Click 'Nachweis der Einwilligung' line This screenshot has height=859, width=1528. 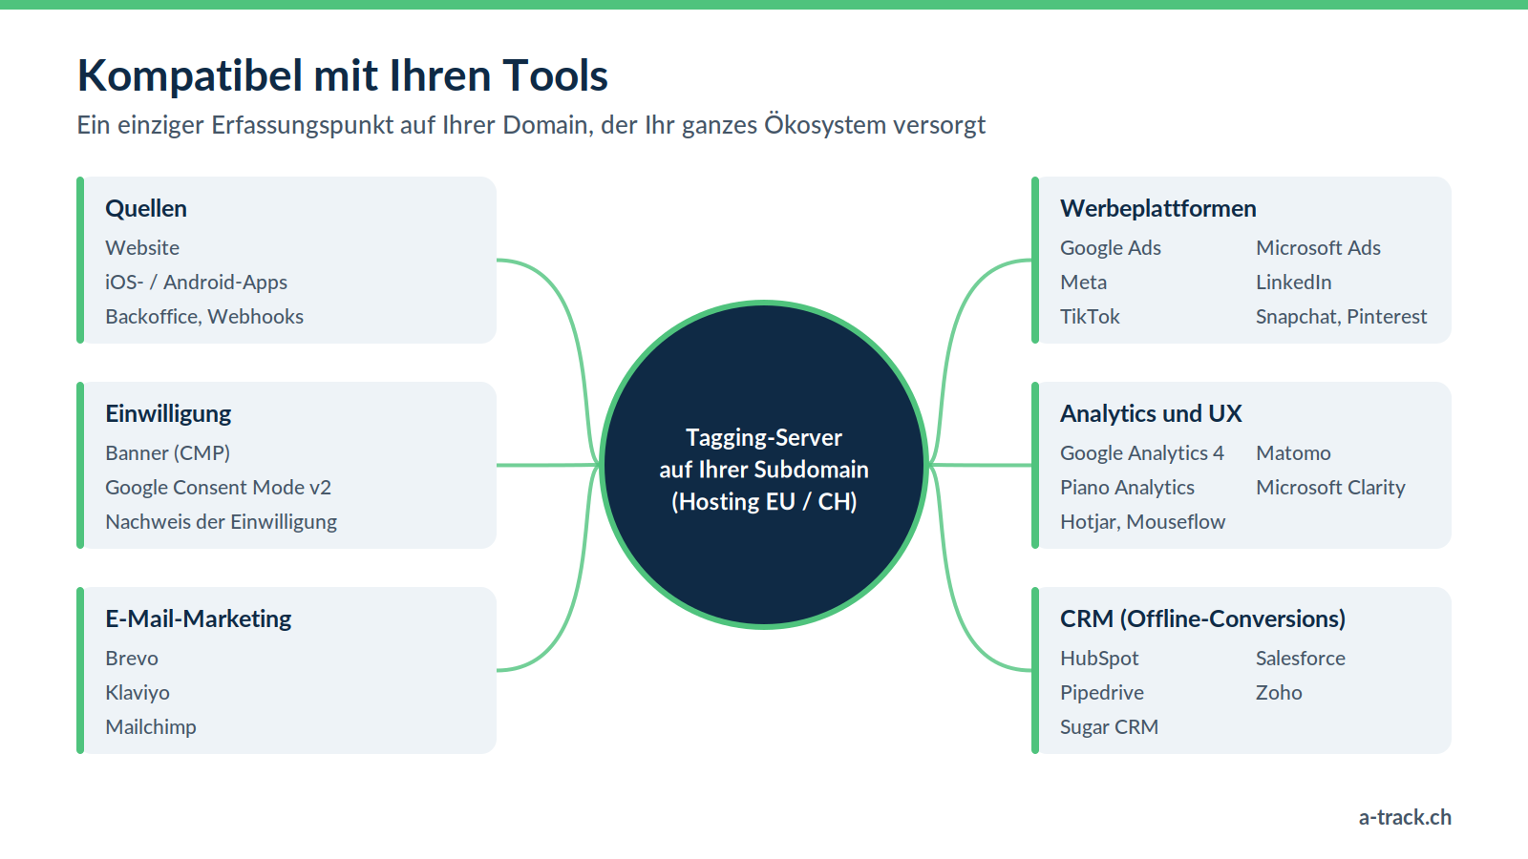(221, 521)
